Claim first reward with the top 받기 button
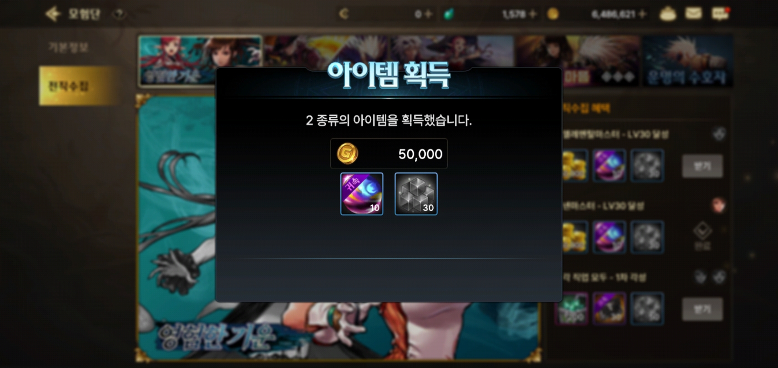This screenshot has width=778, height=368. (x=702, y=166)
